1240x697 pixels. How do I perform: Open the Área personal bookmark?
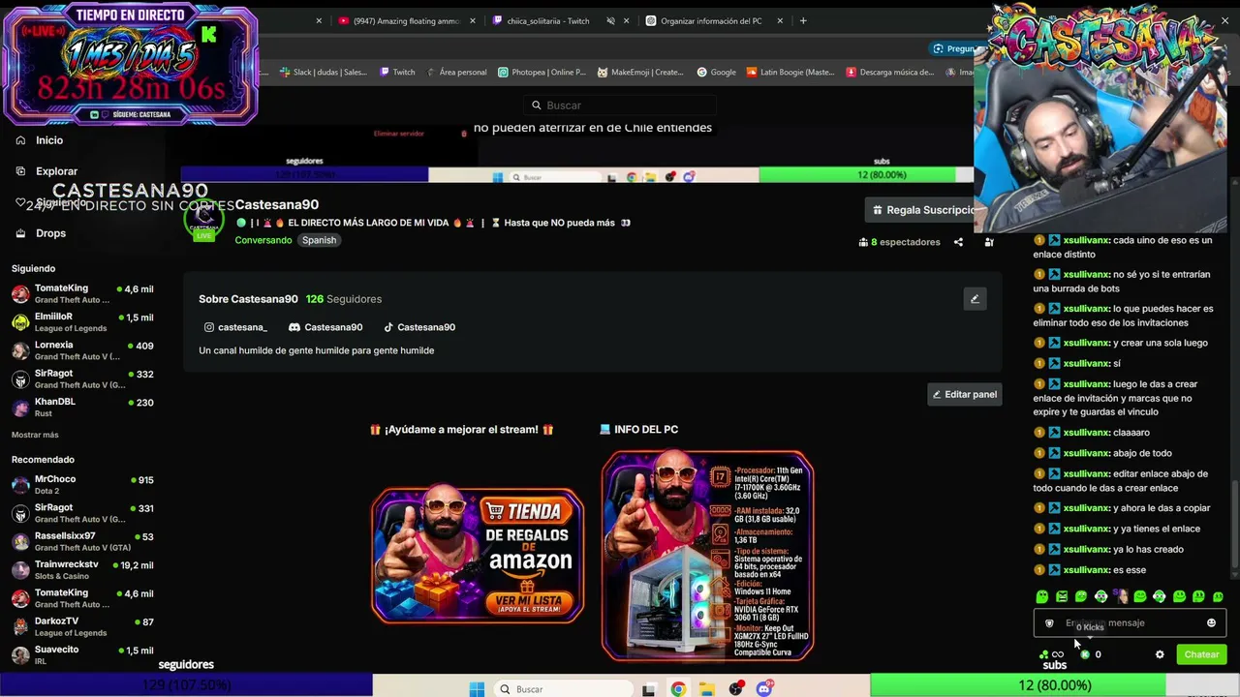[455, 72]
